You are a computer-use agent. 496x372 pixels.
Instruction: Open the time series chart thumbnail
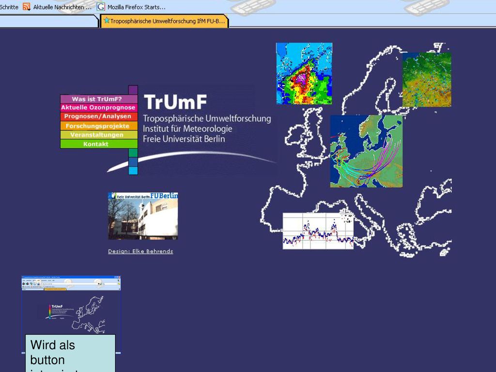coord(318,231)
